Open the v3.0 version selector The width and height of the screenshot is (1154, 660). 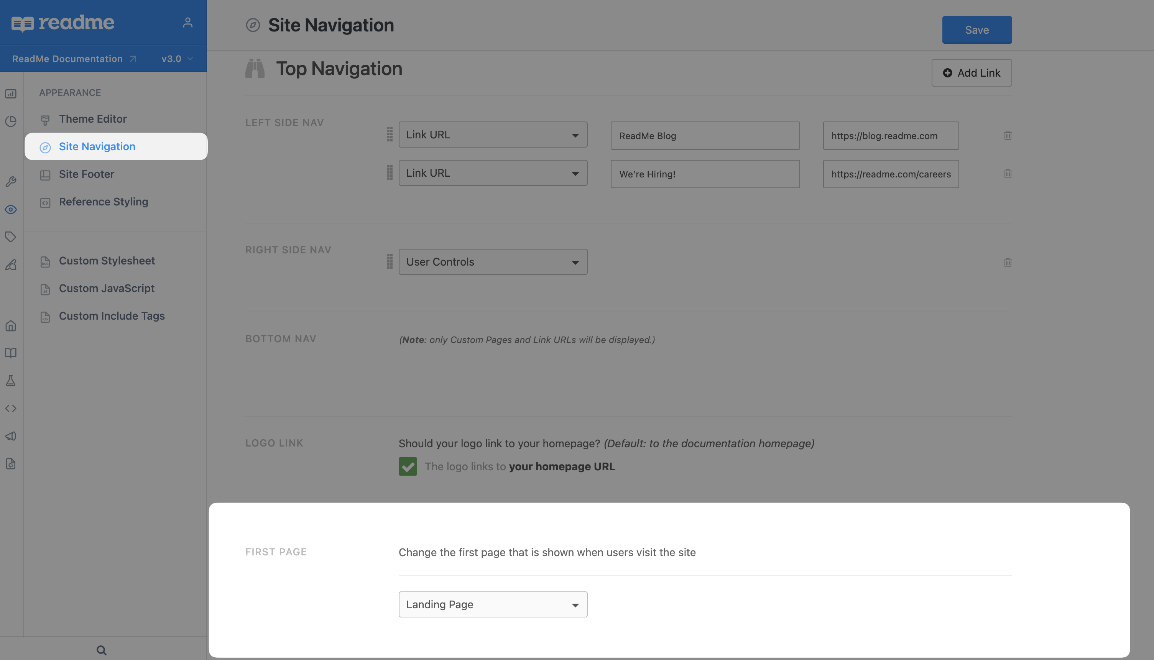coord(177,59)
